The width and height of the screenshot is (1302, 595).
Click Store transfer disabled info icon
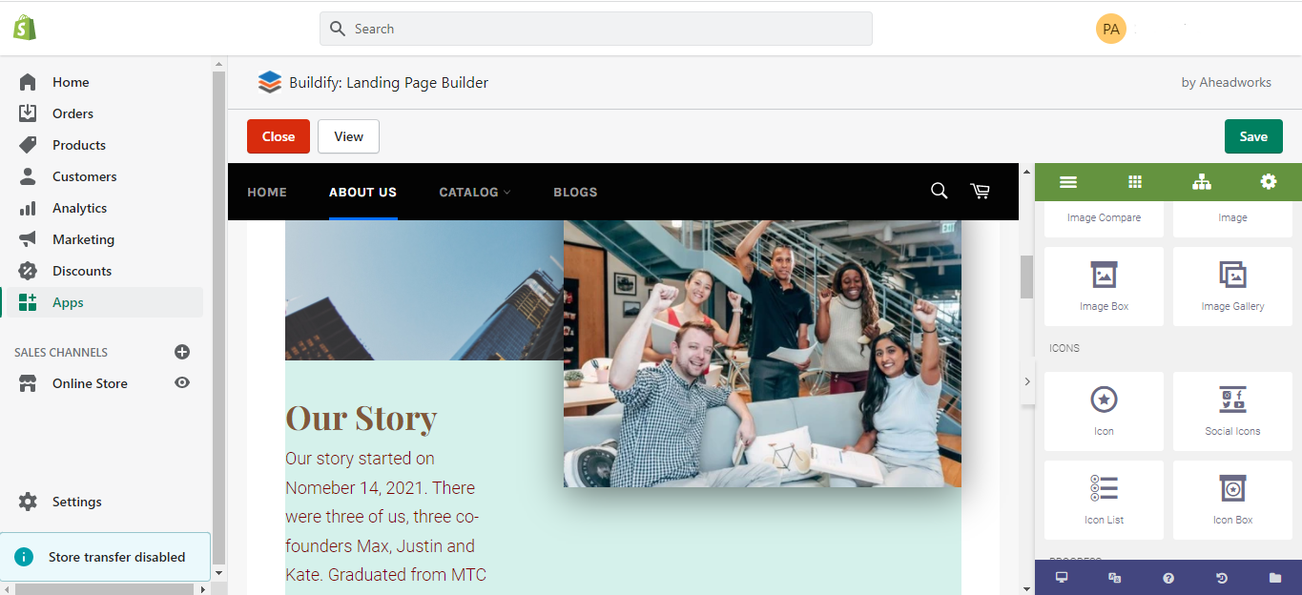pyautogui.click(x=26, y=557)
